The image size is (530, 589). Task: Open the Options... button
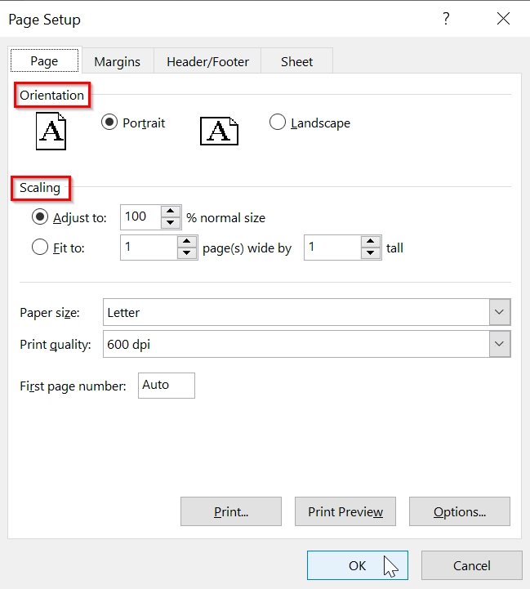pos(460,511)
